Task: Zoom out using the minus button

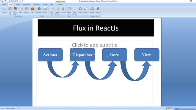Action: 180,109
